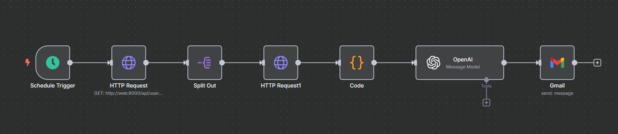The width and height of the screenshot is (618, 134).
Task: Open the Gmail node icon
Action: click(557, 63)
